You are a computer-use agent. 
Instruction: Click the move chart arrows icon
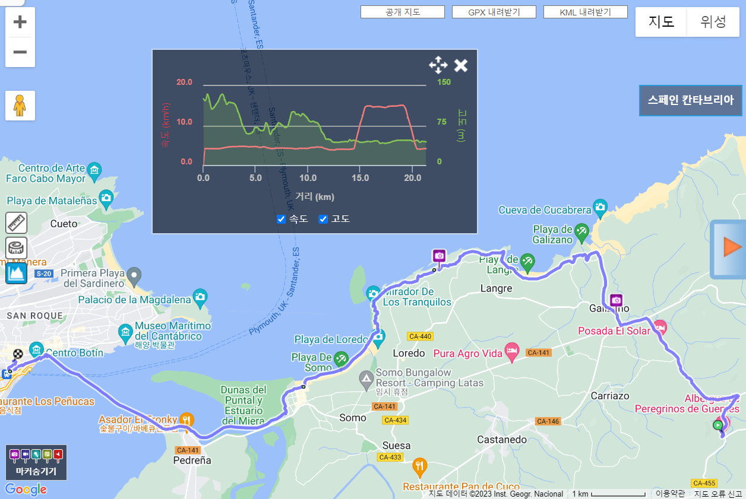(438, 65)
